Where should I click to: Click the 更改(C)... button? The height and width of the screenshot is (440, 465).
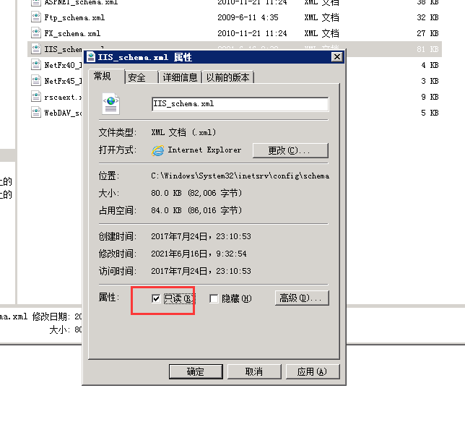pyautogui.click(x=290, y=150)
